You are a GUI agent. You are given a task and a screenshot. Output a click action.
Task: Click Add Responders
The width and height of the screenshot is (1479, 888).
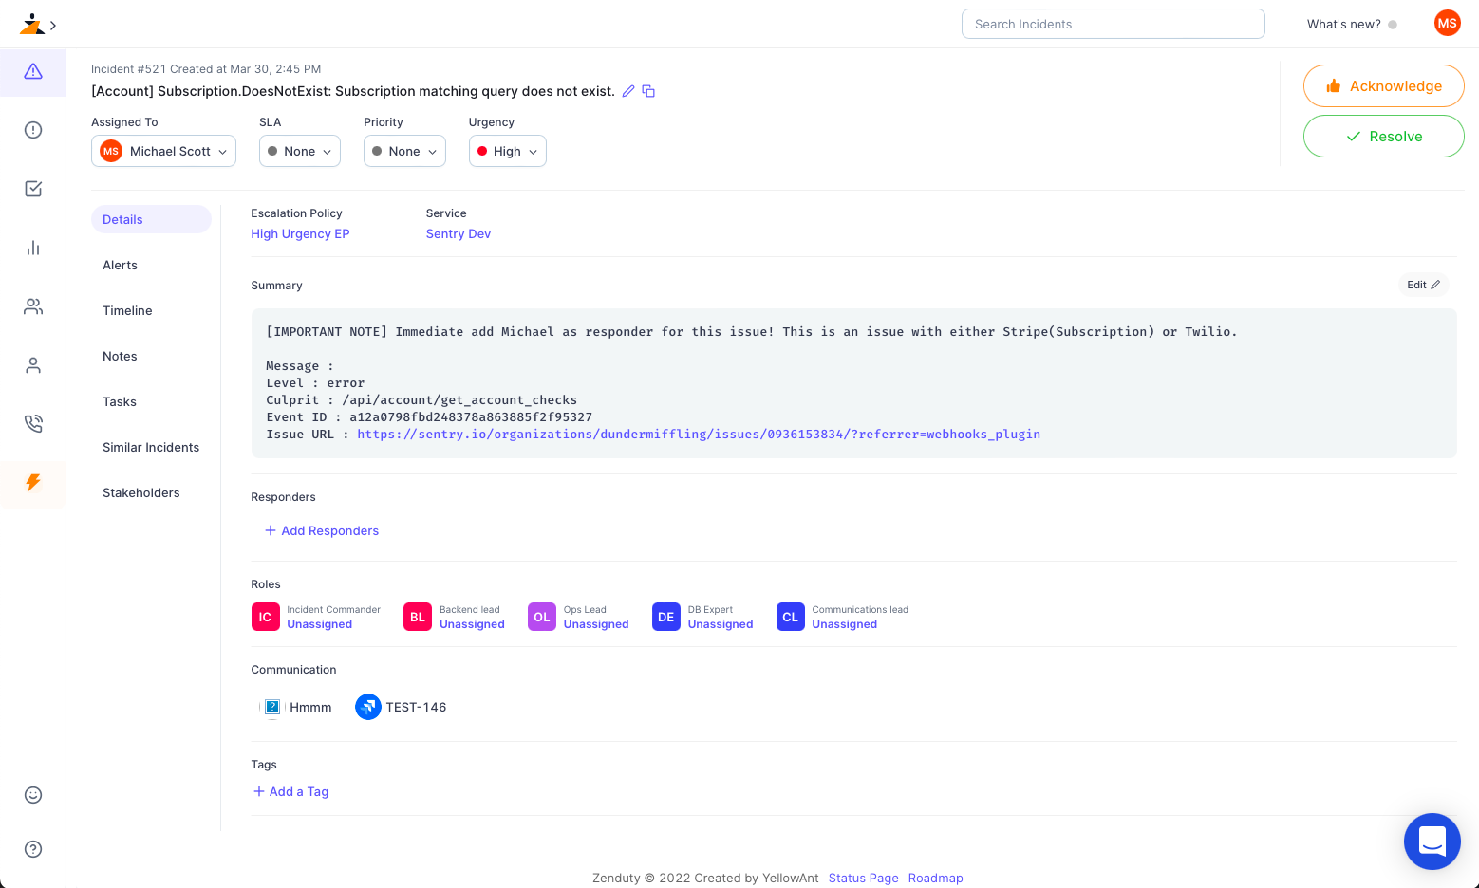(x=322, y=530)
